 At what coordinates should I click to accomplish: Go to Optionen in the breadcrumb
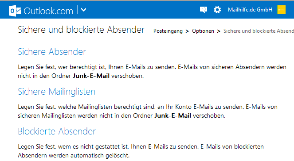pyautogui.click(x=203, y=31)
